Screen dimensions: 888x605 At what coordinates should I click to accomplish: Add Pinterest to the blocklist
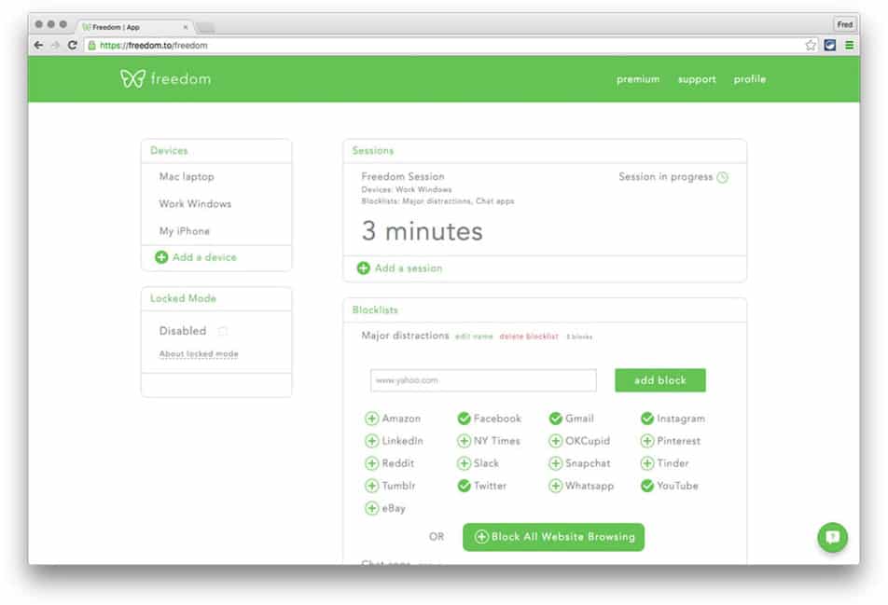(x=647, y=440)
